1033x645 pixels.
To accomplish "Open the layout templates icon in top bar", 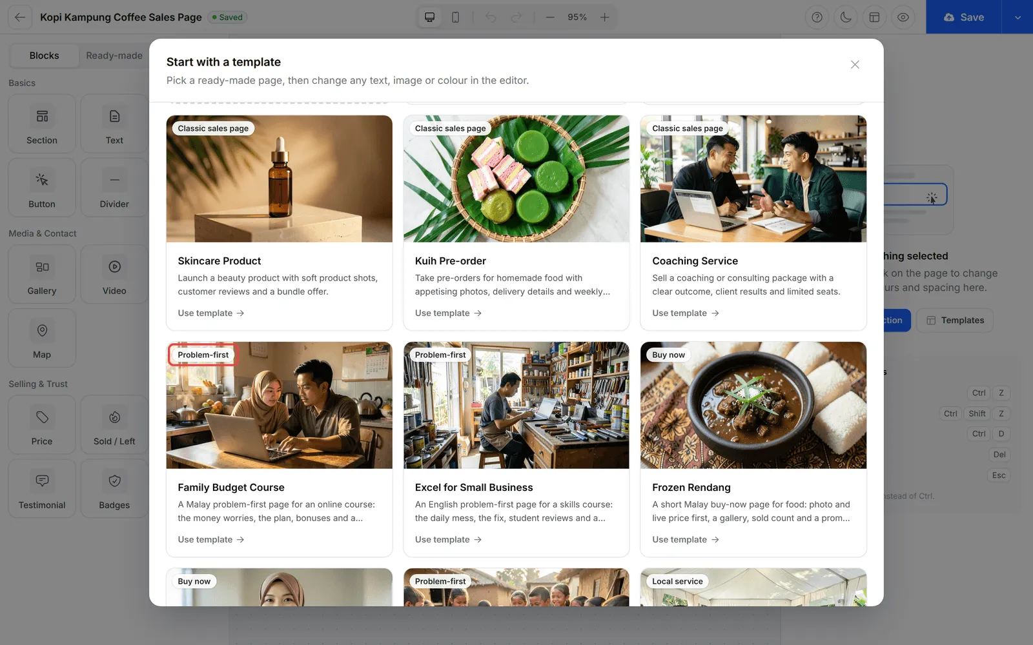I will point(874,17).
